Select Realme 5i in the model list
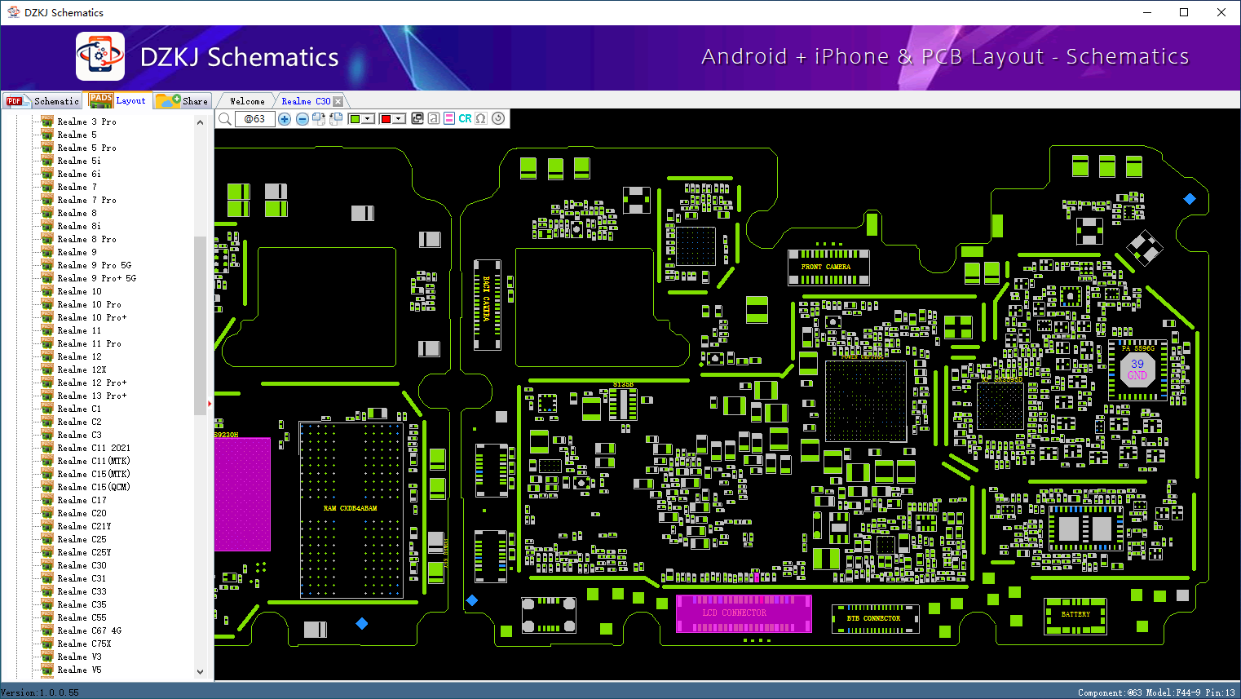1241x699 pixels. (x=79, y=161)
